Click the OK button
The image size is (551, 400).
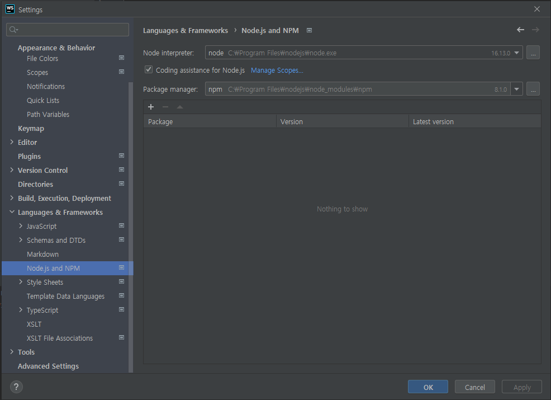tap(427, 387)
